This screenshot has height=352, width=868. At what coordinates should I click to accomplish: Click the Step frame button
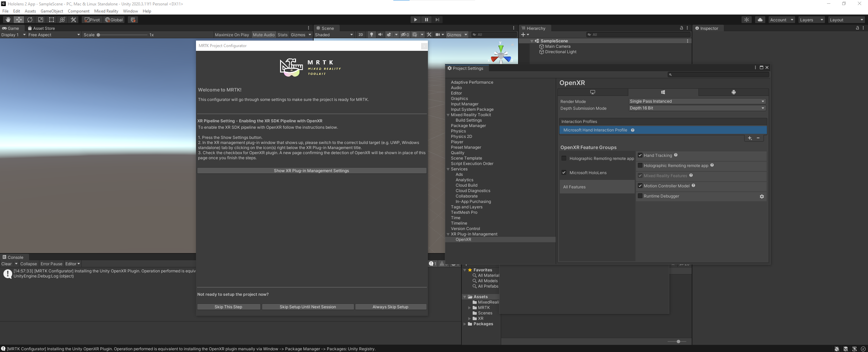point(437,20)
